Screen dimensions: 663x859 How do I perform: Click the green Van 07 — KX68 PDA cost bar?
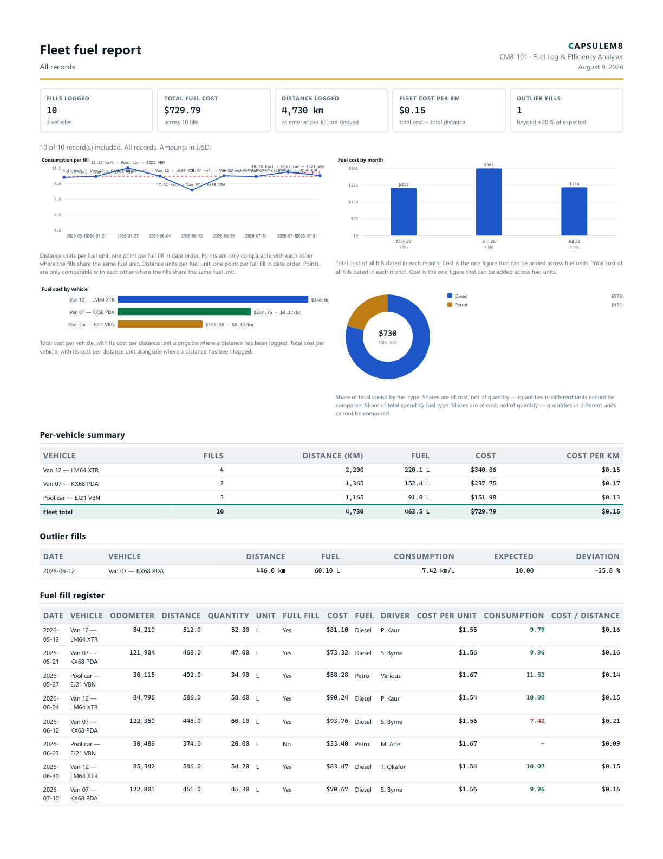184,312
